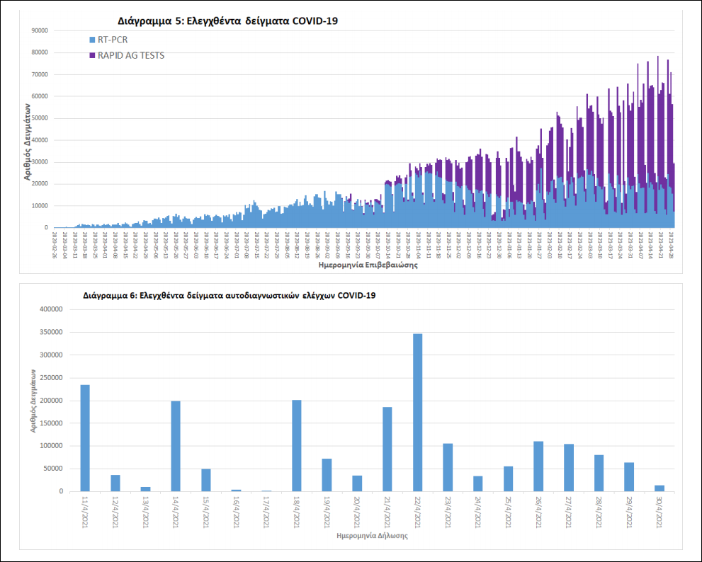Select the 23/4/2021 date label

[x=448, y=511]
